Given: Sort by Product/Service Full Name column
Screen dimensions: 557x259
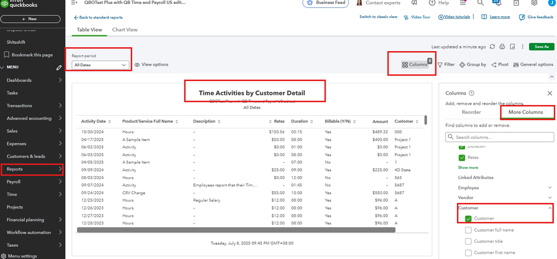Looking at the screenshot, I should tap(177, 122).
